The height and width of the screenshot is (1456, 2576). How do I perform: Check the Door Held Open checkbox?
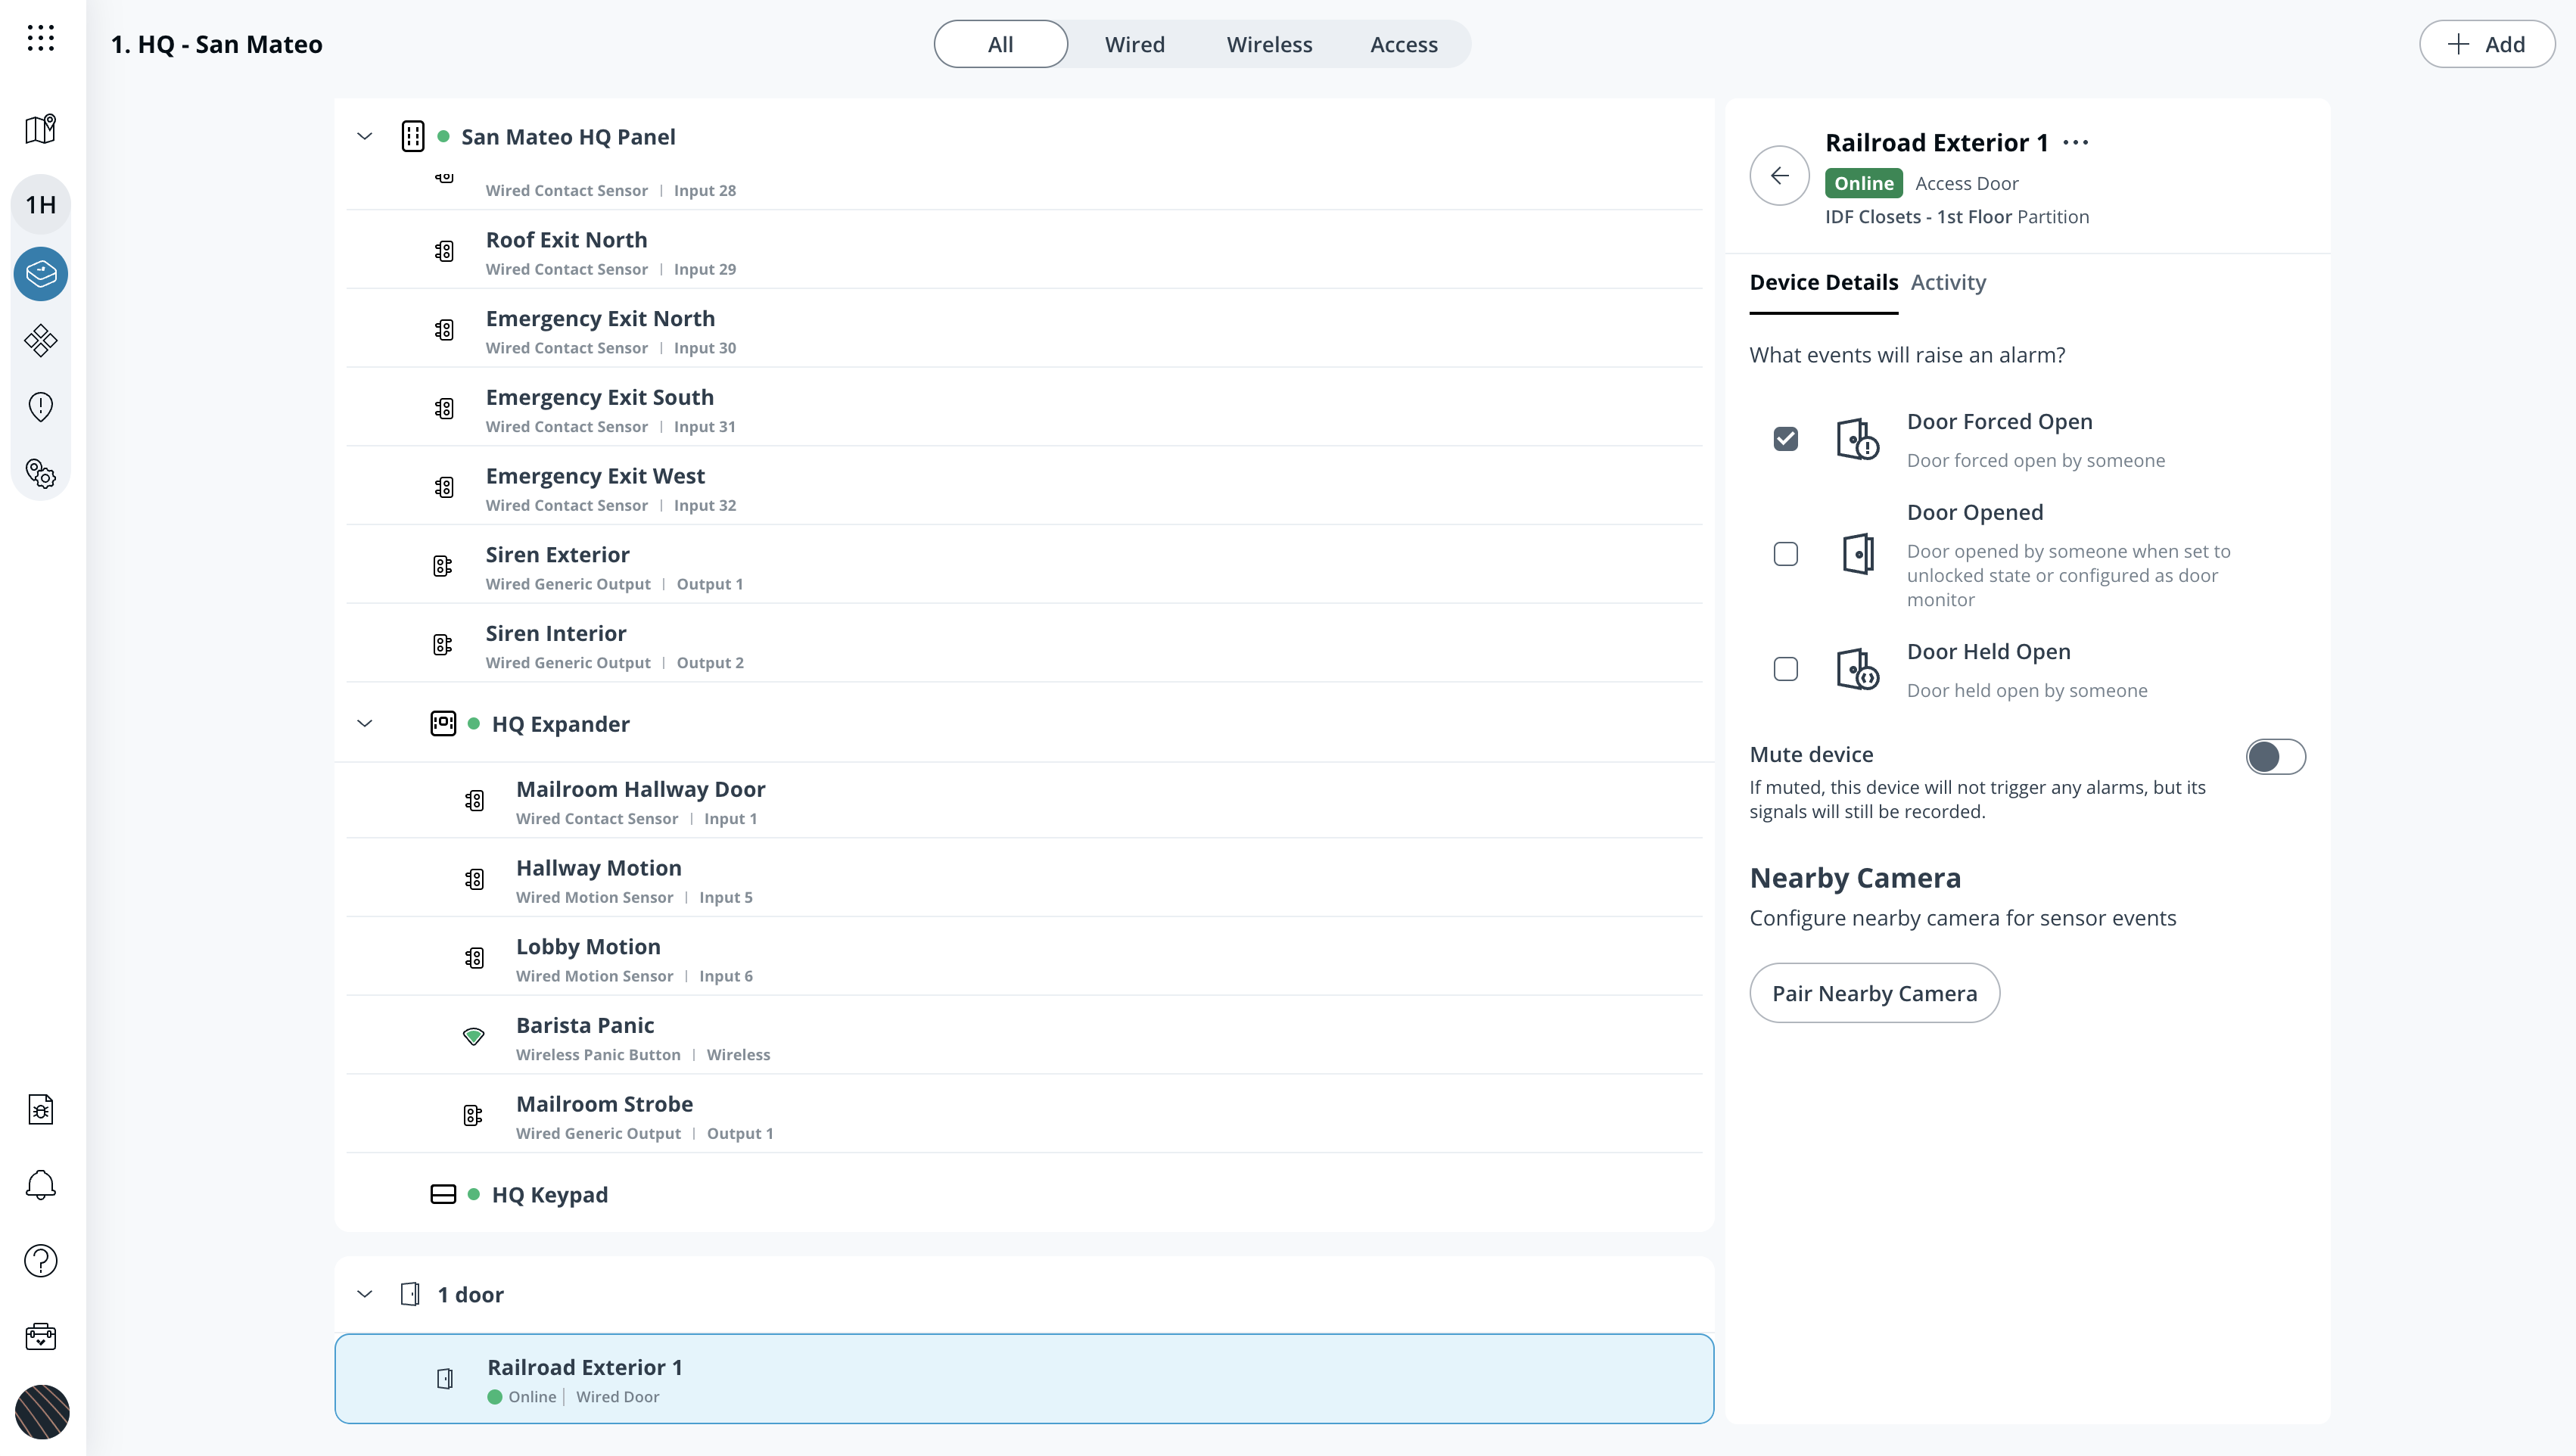[x=1785, y=669]
